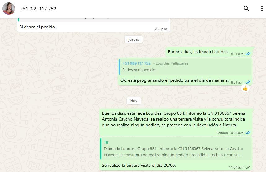
Task: Open contact info via header phone number
Action: 38,9
